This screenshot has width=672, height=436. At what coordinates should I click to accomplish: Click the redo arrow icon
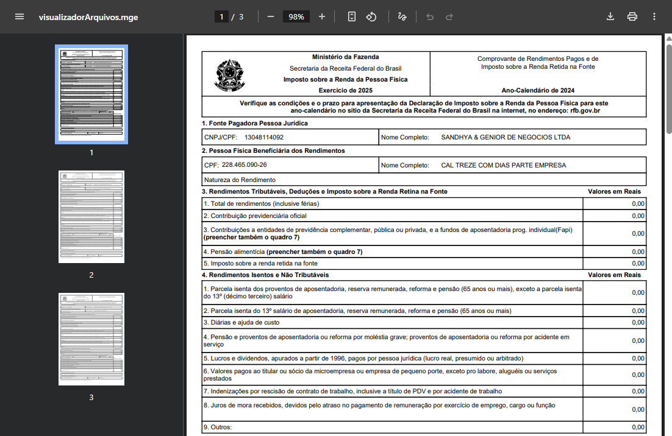coord(449,16)
